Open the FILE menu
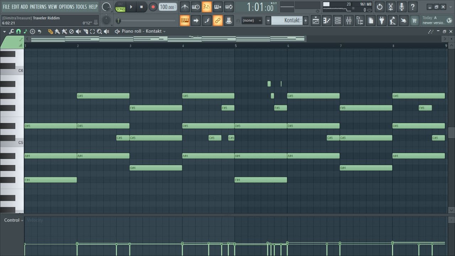 (x=6, y=7)
